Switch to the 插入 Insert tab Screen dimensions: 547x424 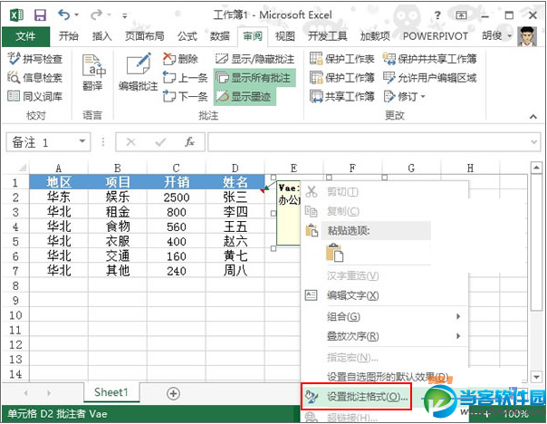click(101, 36)
